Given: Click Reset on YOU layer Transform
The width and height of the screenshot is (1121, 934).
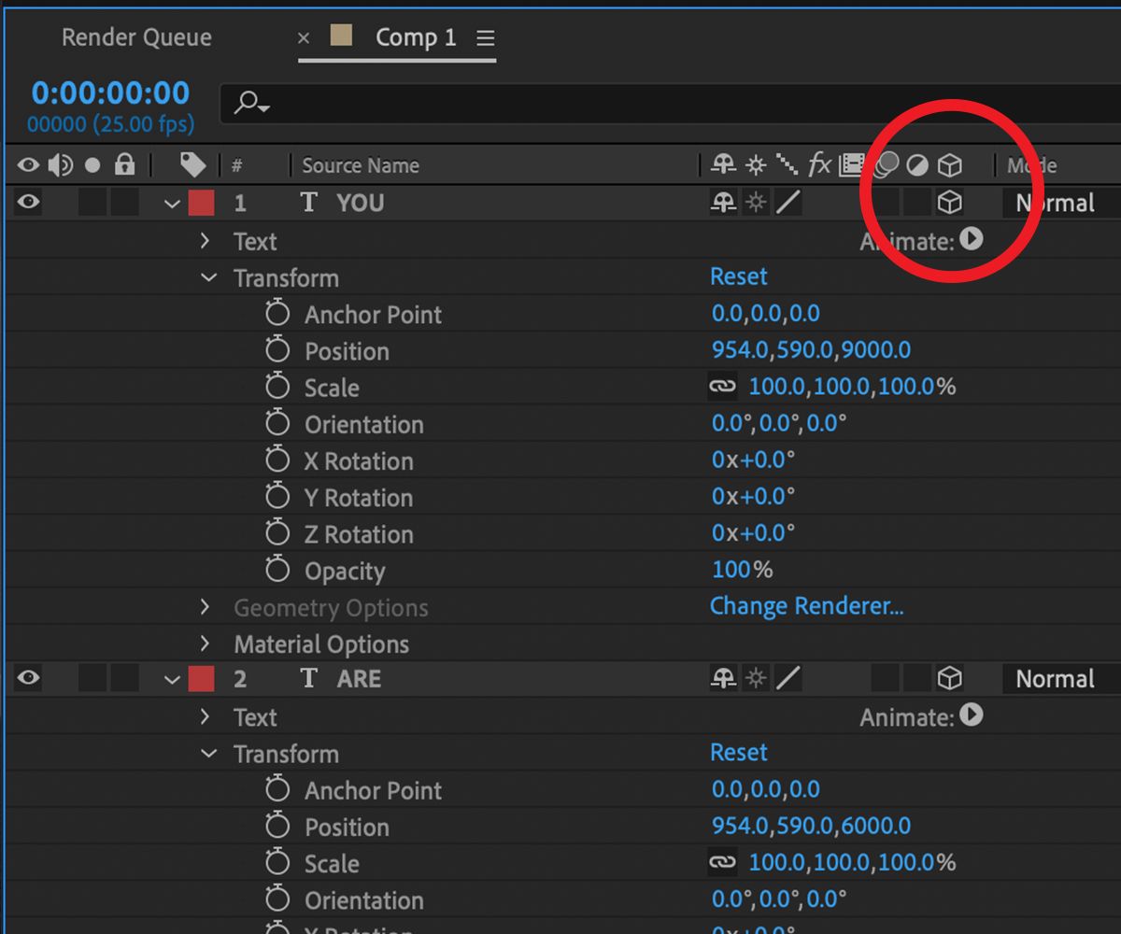Looking at the screenshot, I should (x=738, y=276).
